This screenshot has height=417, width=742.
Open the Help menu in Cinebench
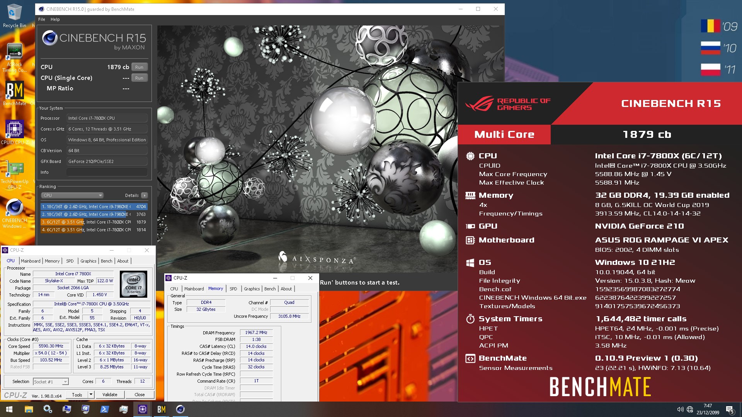[x=55, y=19]
